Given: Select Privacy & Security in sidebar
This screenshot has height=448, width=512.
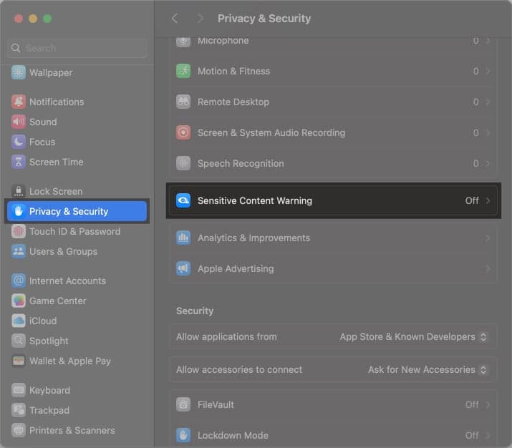Looking at the screenshot, I should click(77, 211).
